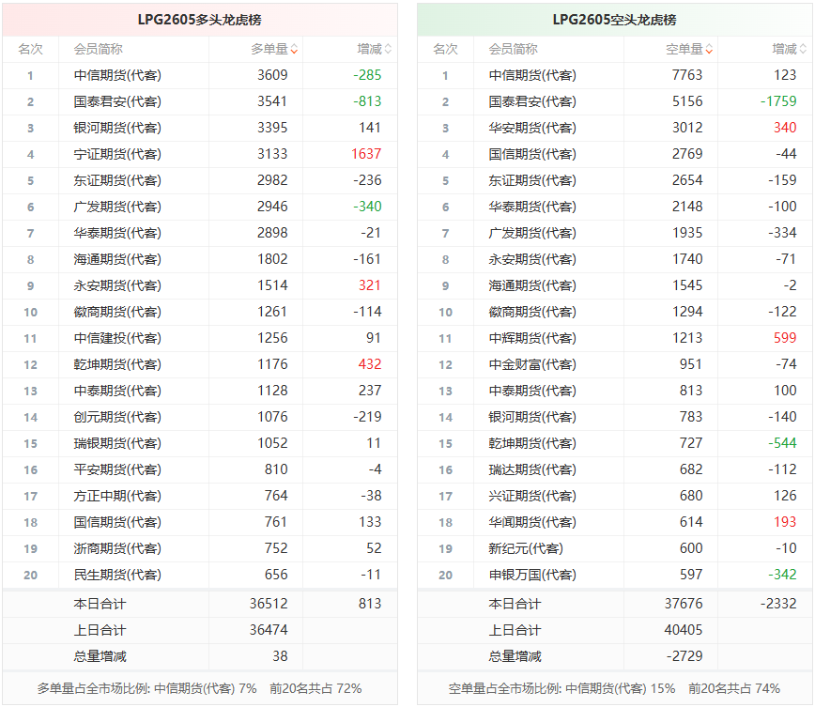Click the previous-day short total 40405
The image size is (815, 707).
click(684, 630)
